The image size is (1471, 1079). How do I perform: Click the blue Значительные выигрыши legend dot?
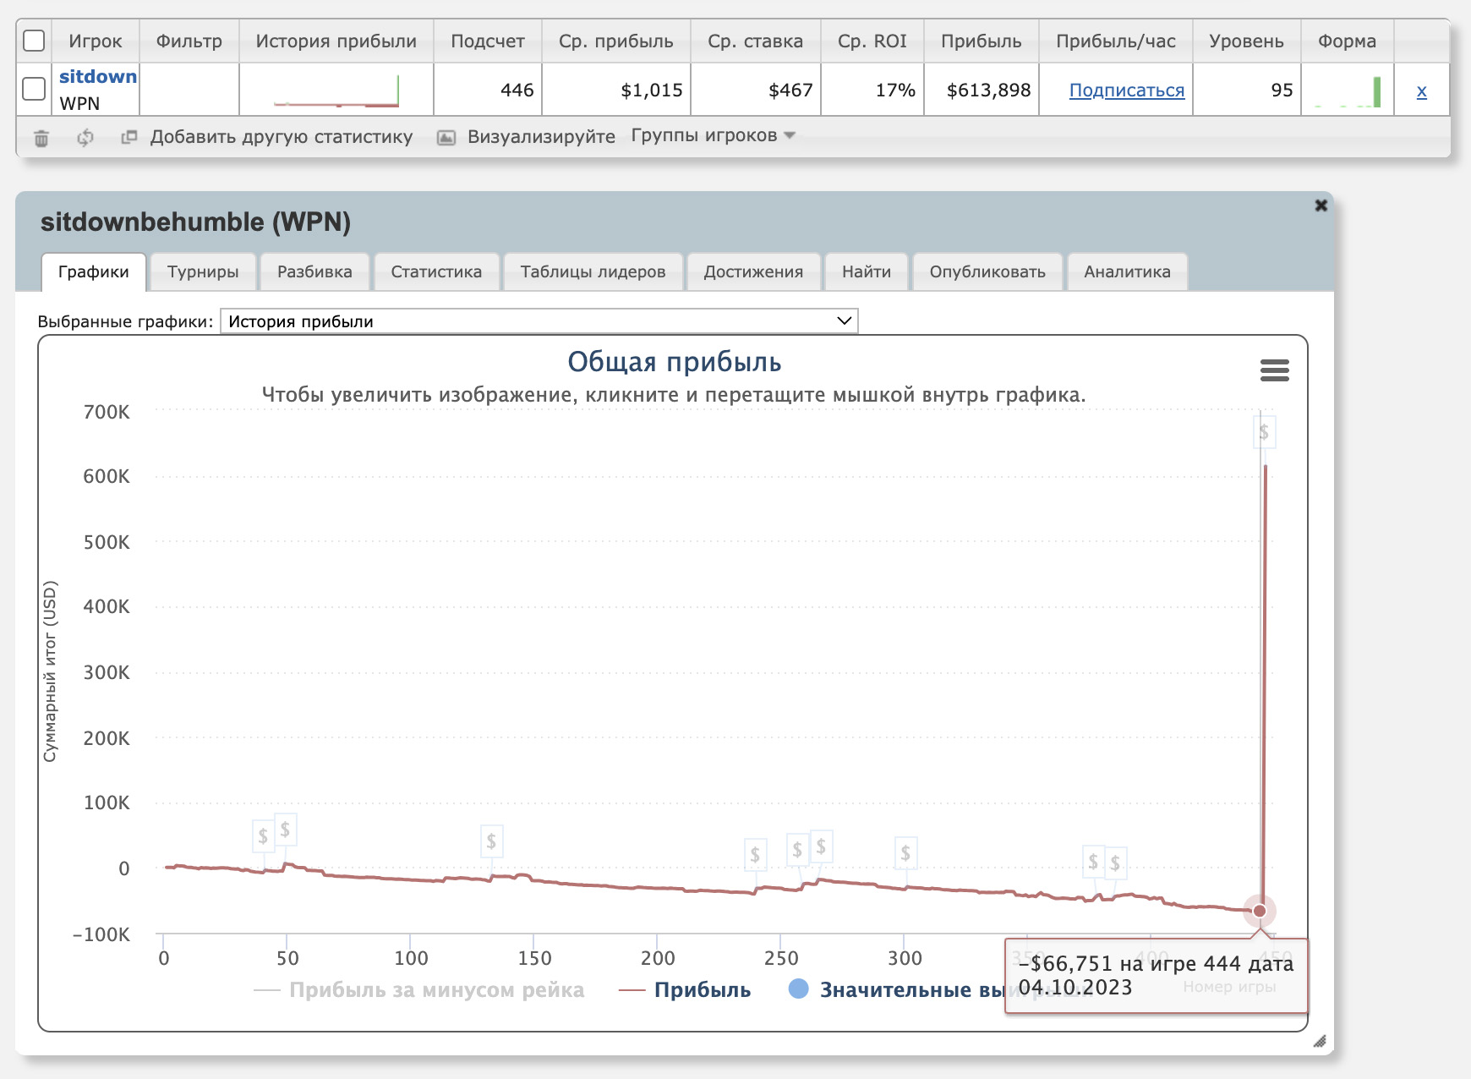pos(798,989)
